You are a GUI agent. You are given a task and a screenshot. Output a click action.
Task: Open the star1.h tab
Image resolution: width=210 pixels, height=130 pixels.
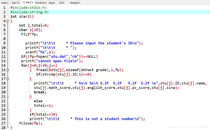click(16, 3)
